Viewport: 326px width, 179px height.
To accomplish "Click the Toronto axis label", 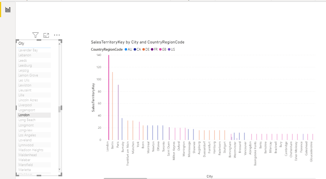I will [163, 147].
